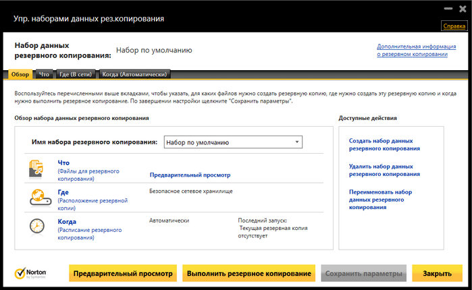
Task: Click 'Безопасное сетевое хранилище' text
Action: point(191,191)
